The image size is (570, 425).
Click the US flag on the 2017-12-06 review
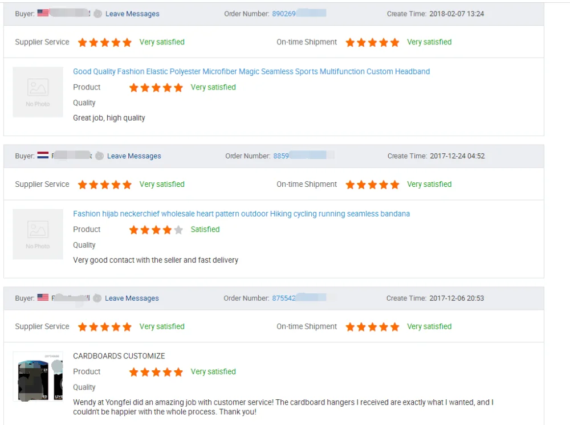[43, 297]
